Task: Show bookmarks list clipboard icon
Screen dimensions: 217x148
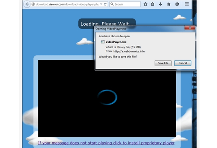Action: pyautogui.click(x=152, y=4)
